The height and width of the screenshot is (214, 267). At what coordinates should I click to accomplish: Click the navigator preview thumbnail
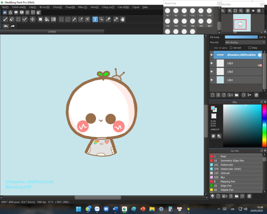point(242,23)
